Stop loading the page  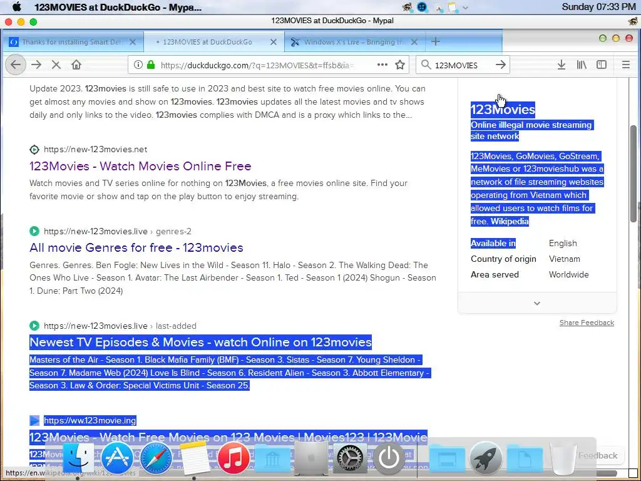click(56, 65)
